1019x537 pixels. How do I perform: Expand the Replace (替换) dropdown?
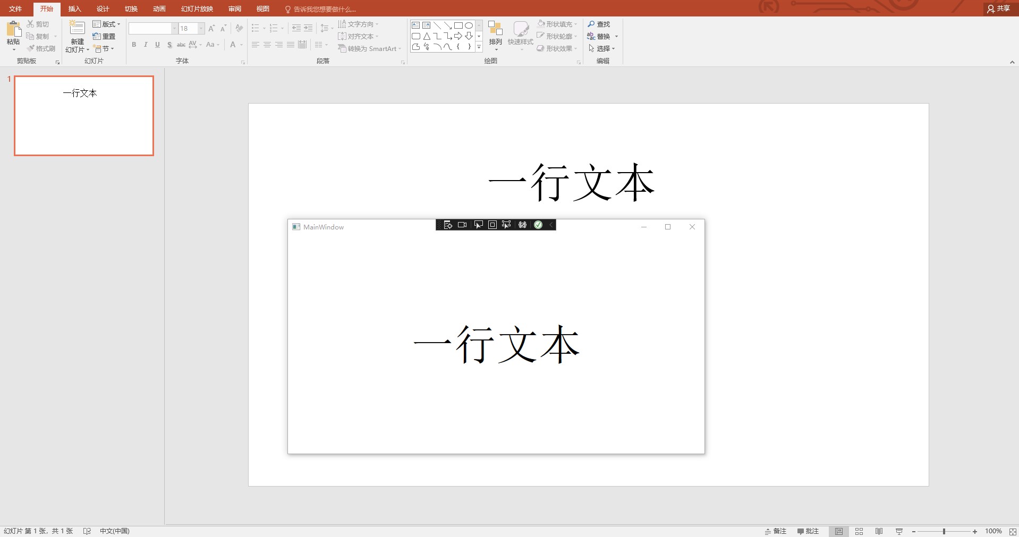tap(616, 36)
